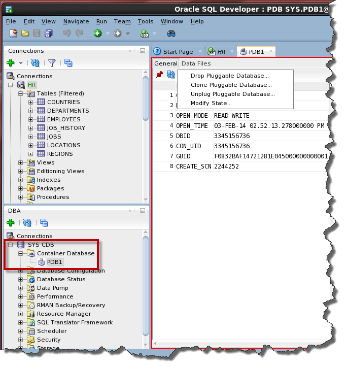This screenshot has width=347, height=367.
Task: Open dropdown arrow next to New Connection plus
Action: click(21, 63)
